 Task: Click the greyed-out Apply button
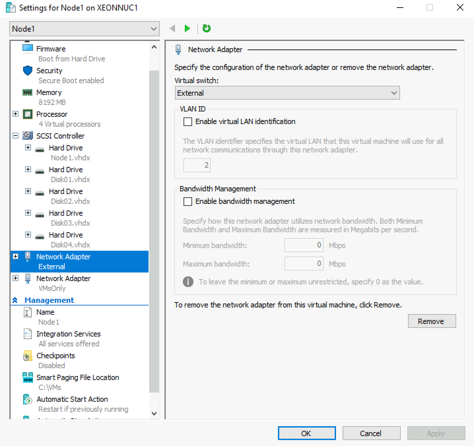point(436,433)
